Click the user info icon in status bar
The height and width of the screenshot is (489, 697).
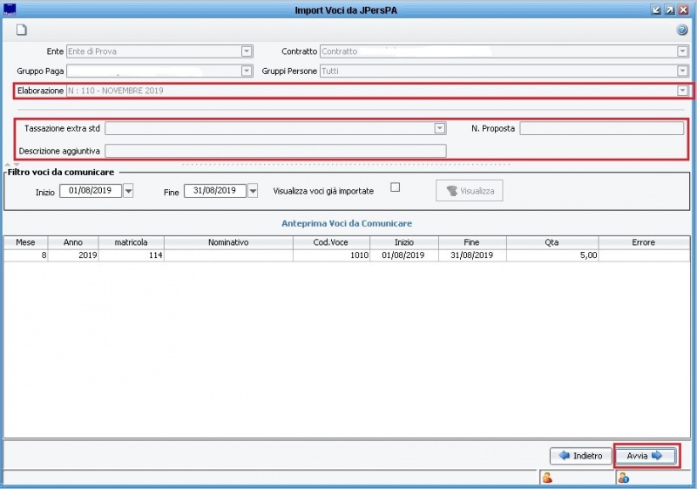click(x=623, y=478)
